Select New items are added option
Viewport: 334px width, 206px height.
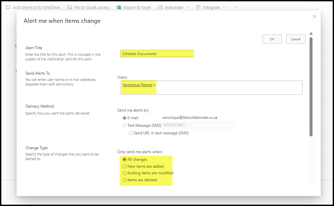[x=125, y=166]
